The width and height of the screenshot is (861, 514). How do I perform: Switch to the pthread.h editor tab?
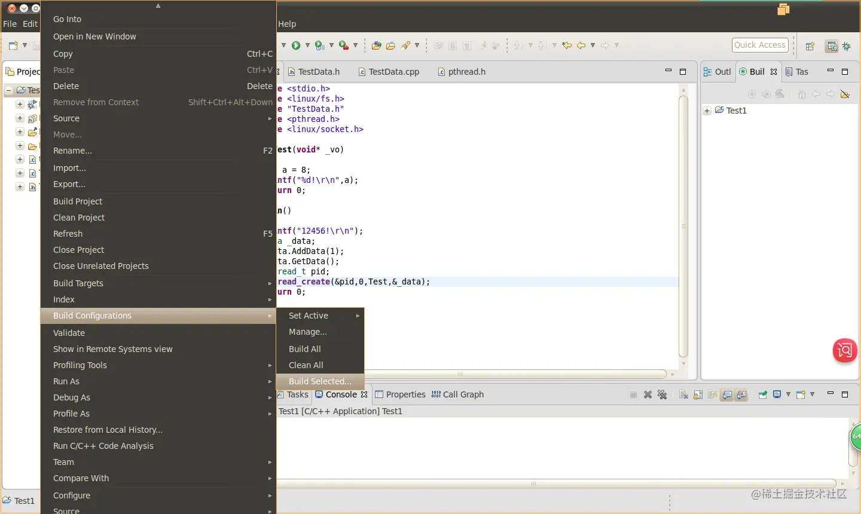pos(462,72)
